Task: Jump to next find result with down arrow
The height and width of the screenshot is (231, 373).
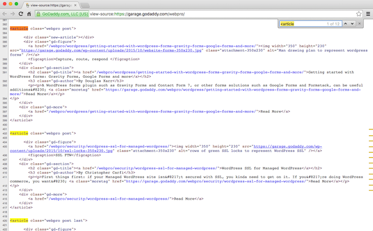Action: 352,24
